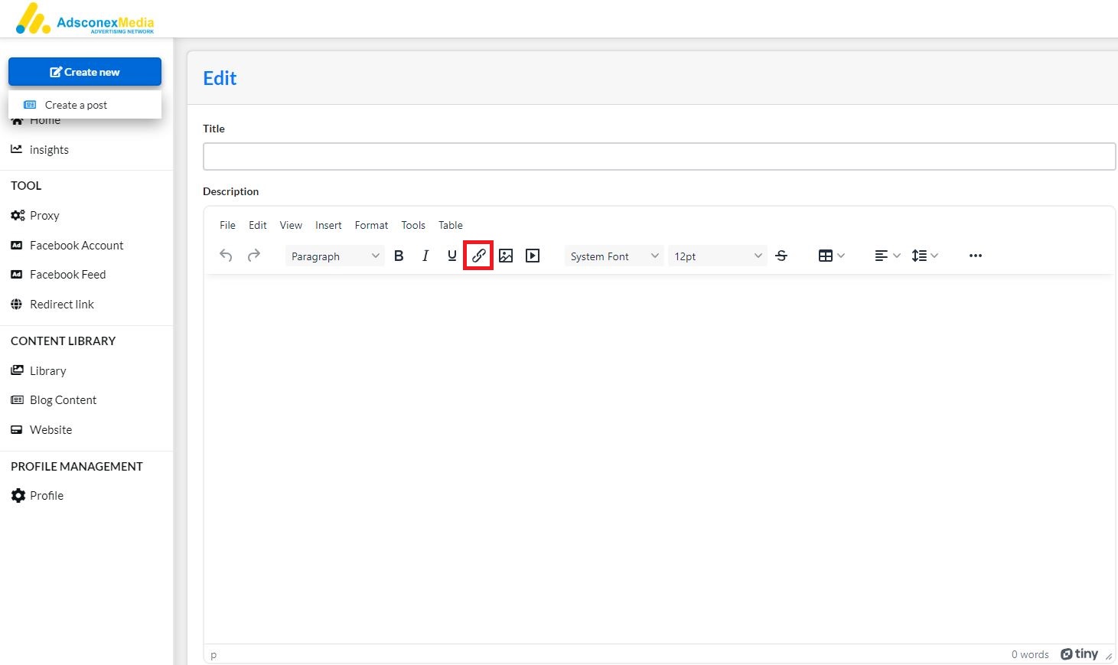Open the Format menu
The height and width of the screenshot is (665, 1118).
(x=371, y=225)
